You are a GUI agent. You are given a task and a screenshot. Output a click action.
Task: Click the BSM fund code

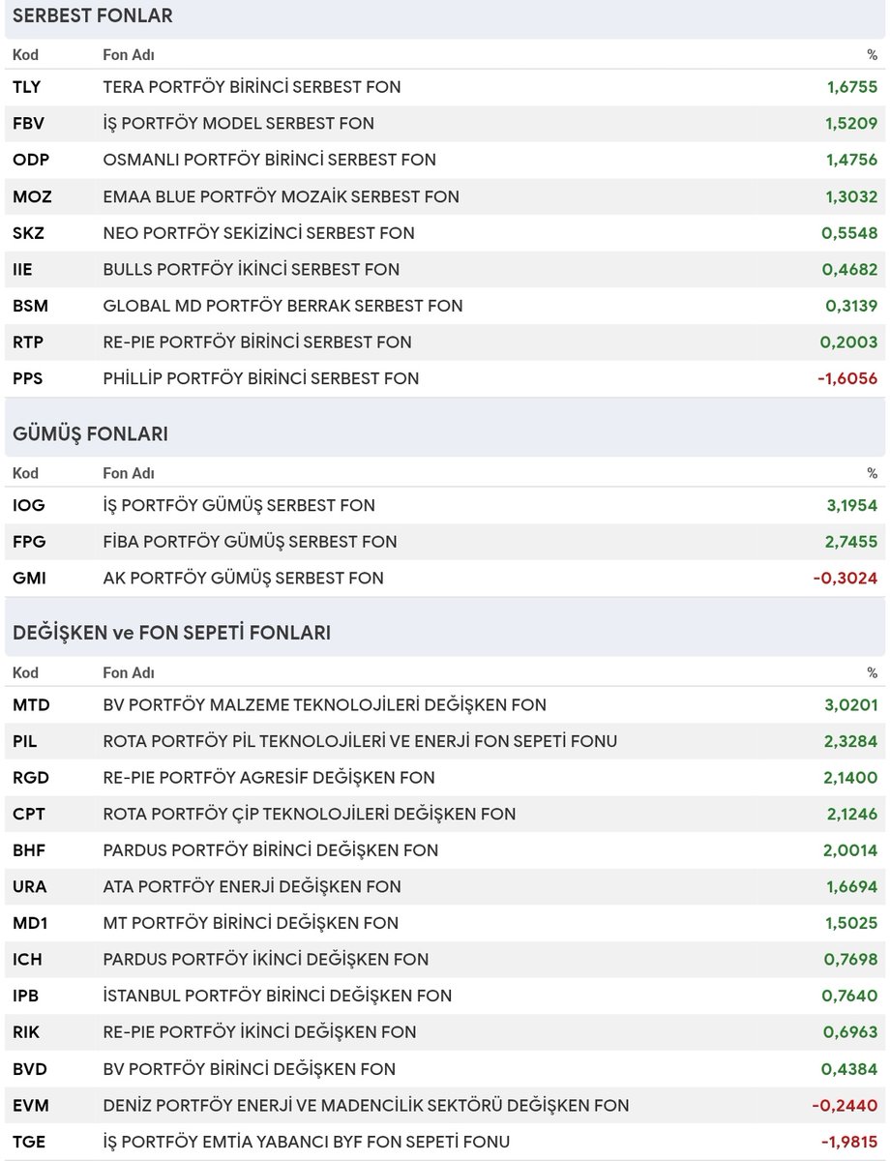pos(30,306)
